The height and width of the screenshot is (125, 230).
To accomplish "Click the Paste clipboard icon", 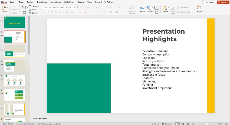I will (4, 8).
